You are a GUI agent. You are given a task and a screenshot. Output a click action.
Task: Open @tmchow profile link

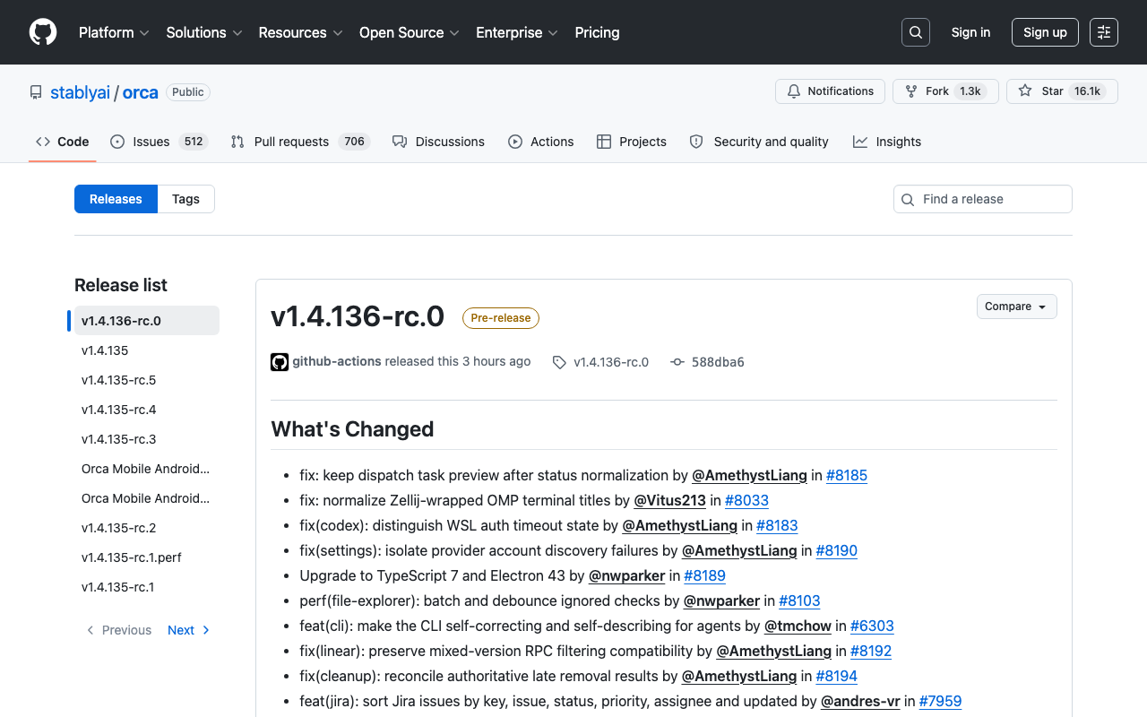(x=798, y=626)
